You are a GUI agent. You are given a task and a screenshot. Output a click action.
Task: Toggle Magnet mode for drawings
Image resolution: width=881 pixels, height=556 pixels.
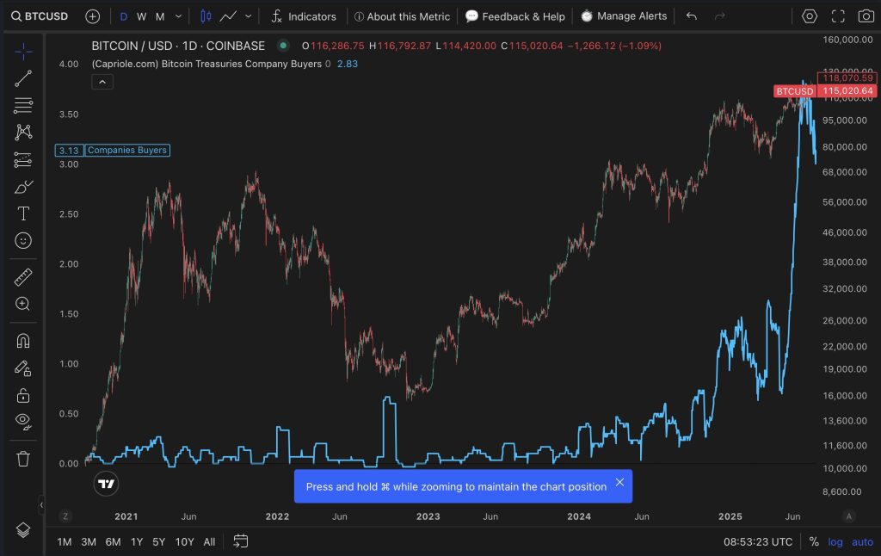coord(23,341)
